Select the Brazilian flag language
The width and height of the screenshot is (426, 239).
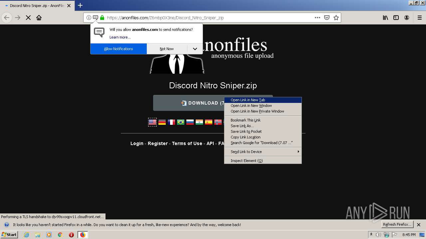coord(181,122)
